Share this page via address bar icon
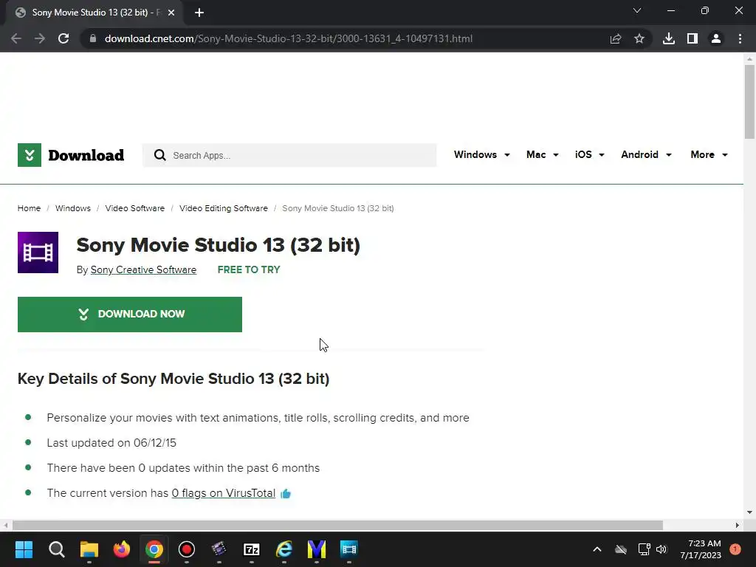Image resolution: width=756 pixels, height=567 pixels. (616, 38)
